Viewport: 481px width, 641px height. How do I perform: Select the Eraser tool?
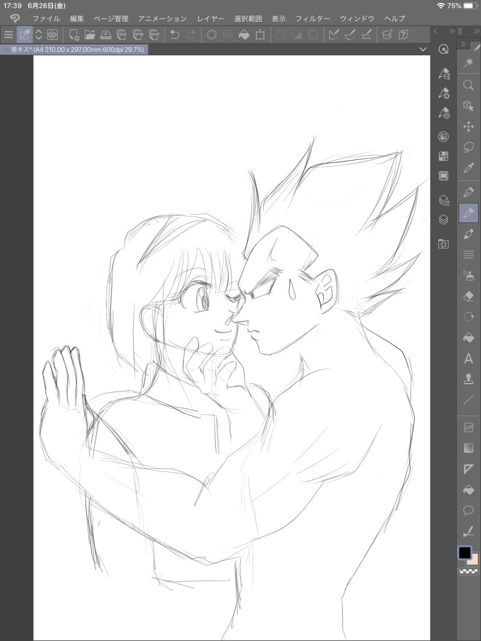pos(468,296)
